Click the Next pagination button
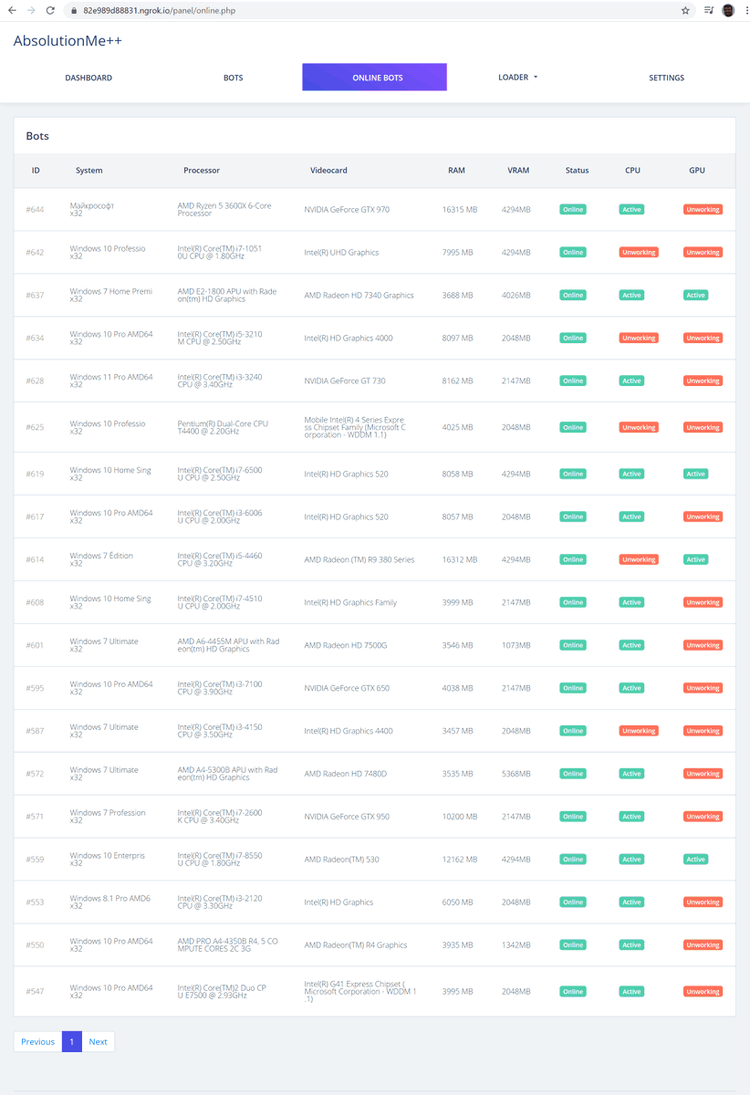The height and width of the screenshot is (1095, 750). coord(98,1041)
